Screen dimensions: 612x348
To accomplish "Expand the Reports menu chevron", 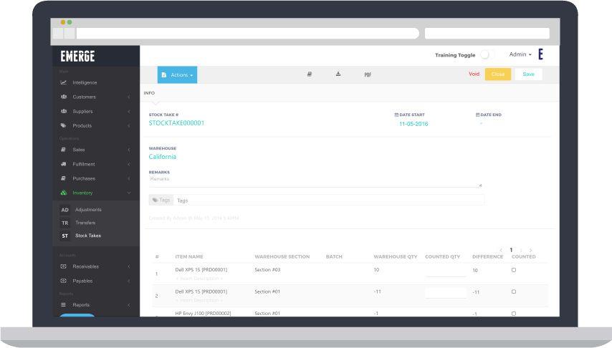I will click(129, 305).
